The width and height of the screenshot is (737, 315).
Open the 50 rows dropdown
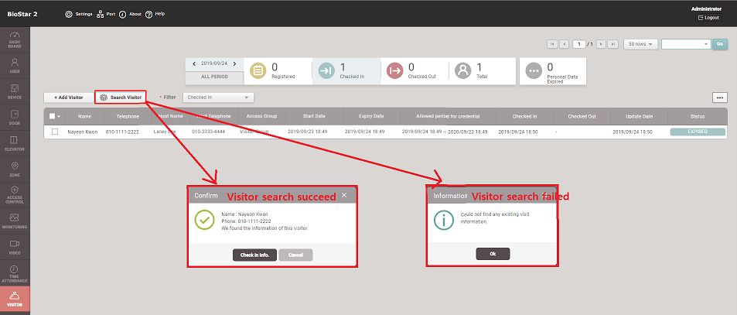click(640, 44)
